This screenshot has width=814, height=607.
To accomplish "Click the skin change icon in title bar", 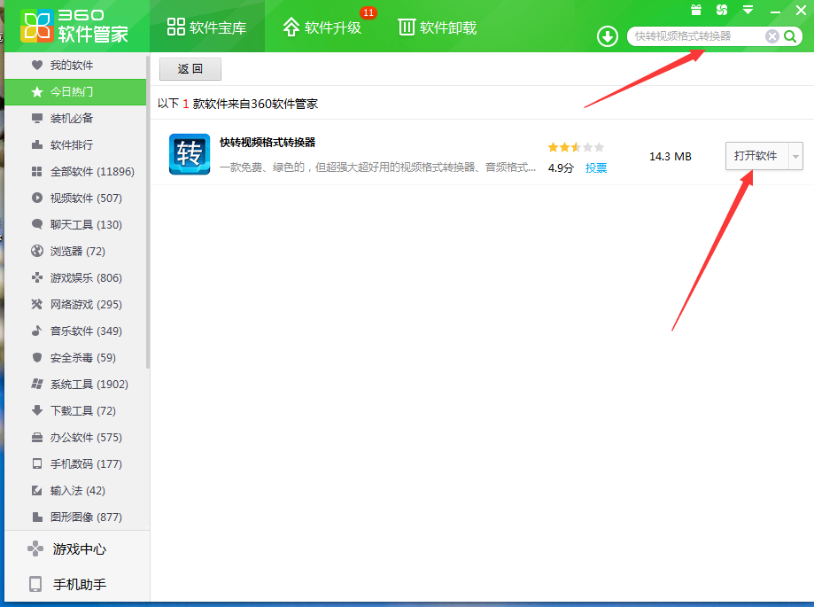I will coord(722,10).
